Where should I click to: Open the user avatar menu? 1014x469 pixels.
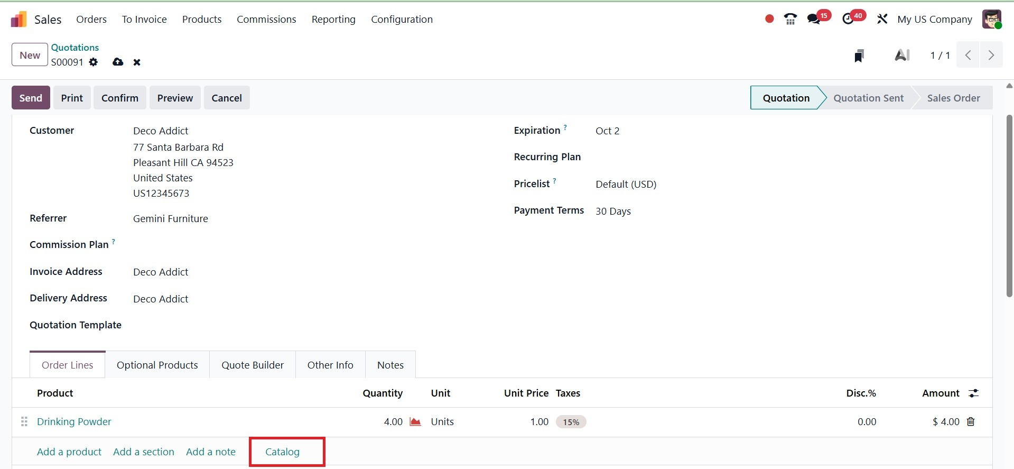coord(991,20)
